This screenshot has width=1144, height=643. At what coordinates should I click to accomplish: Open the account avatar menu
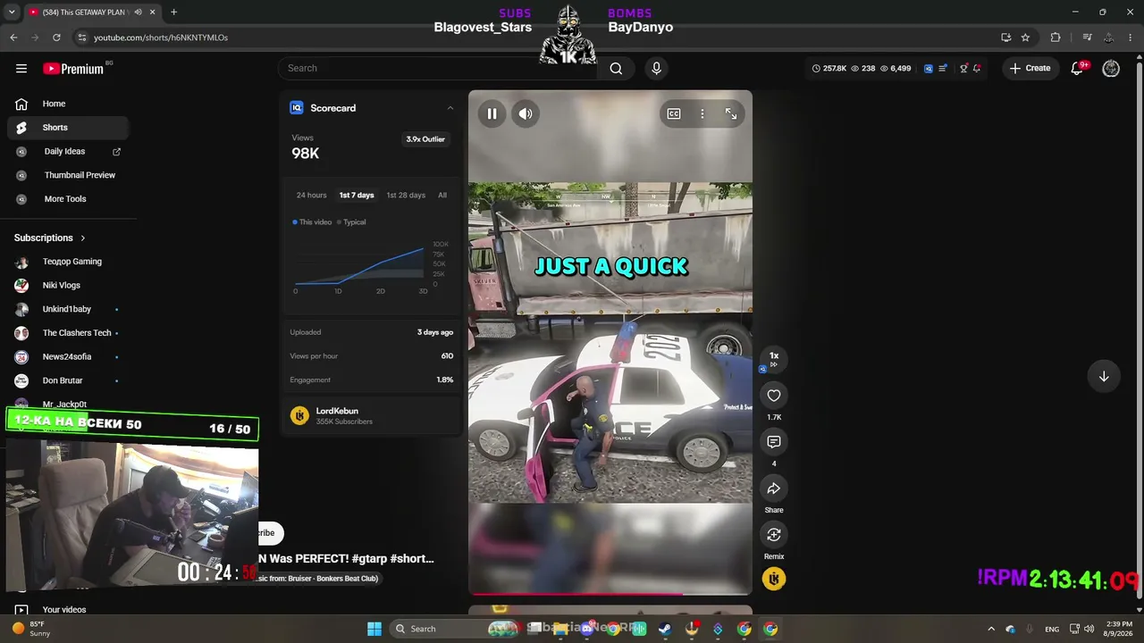(x=1111, y=68)
